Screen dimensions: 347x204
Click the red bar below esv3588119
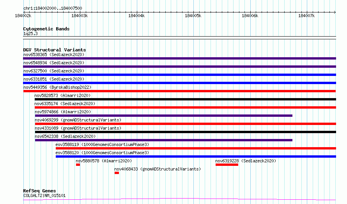click(x=196, y=148)
